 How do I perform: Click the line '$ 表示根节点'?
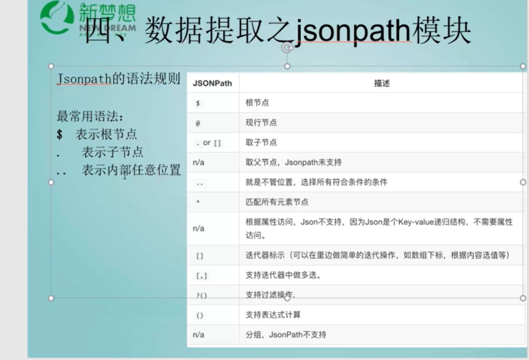coord(97,134)
